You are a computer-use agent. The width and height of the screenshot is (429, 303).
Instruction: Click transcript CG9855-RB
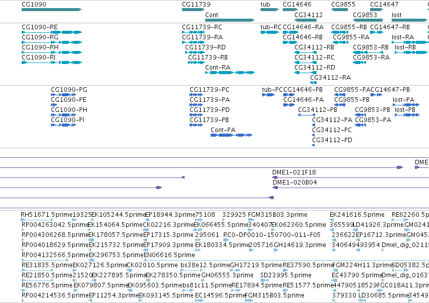(340, 32)
